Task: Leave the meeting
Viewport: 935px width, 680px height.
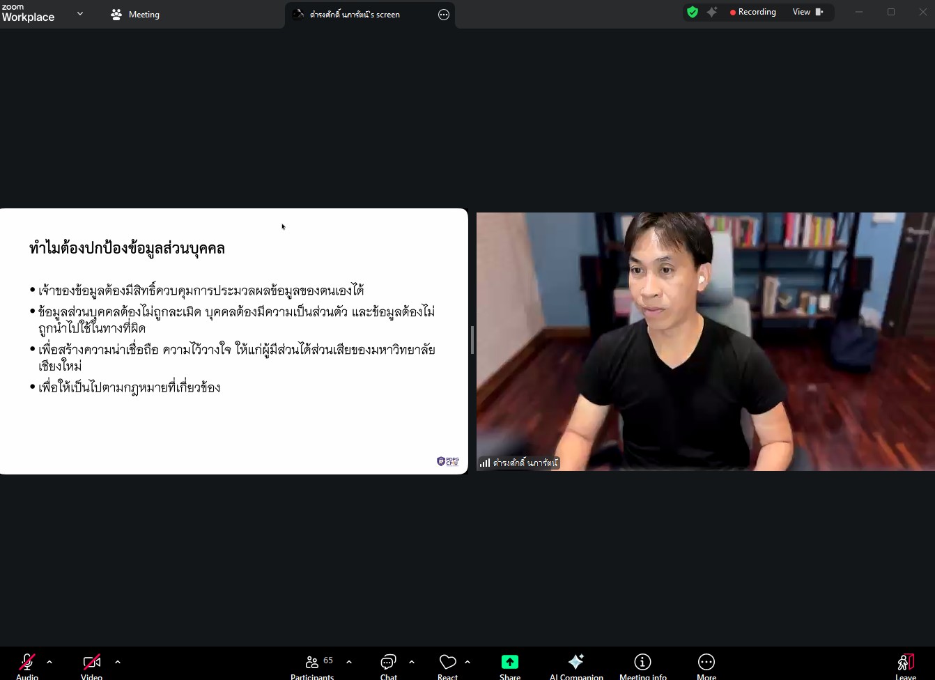Action: click(905, 663)
